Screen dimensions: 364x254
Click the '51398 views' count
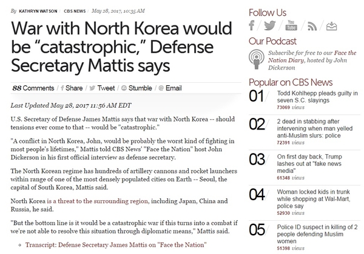(x=291, y=248)
